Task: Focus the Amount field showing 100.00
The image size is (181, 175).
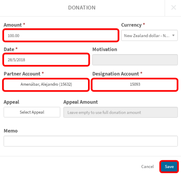Action: tap(61, 35)
